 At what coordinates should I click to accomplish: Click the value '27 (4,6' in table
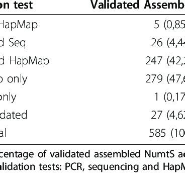click(168, 115)
